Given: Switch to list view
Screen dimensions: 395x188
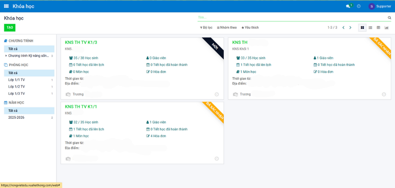Looking at the screenshot, I should 370,28.
